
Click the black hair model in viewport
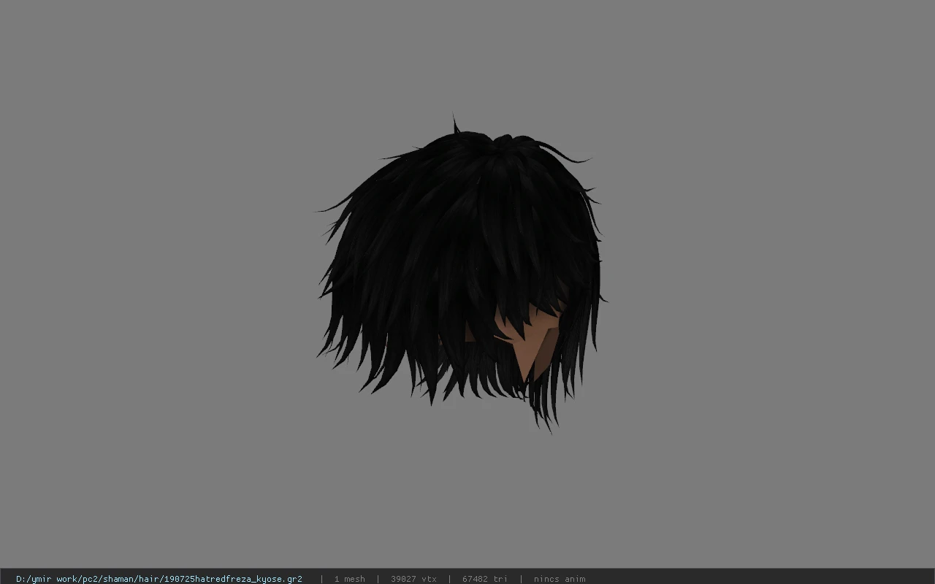pos(460,274)
